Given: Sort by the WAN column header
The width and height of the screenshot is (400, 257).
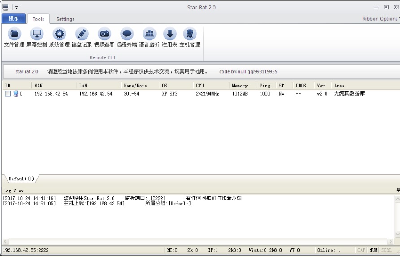Looking at the screenshot, I should pyautogui.click(x=54, y=86).
